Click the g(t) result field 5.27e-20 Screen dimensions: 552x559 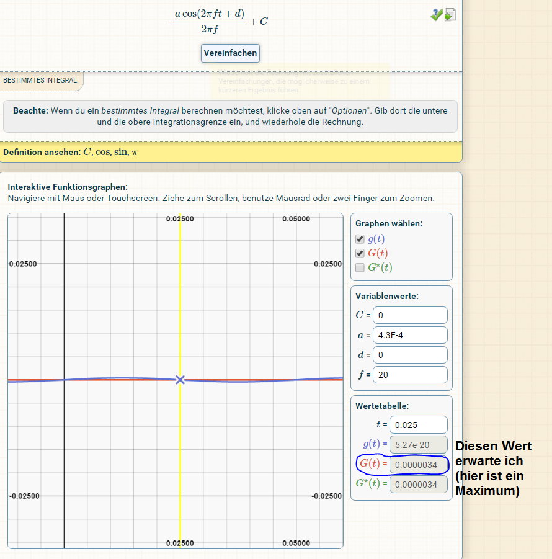tap(418, 444)
